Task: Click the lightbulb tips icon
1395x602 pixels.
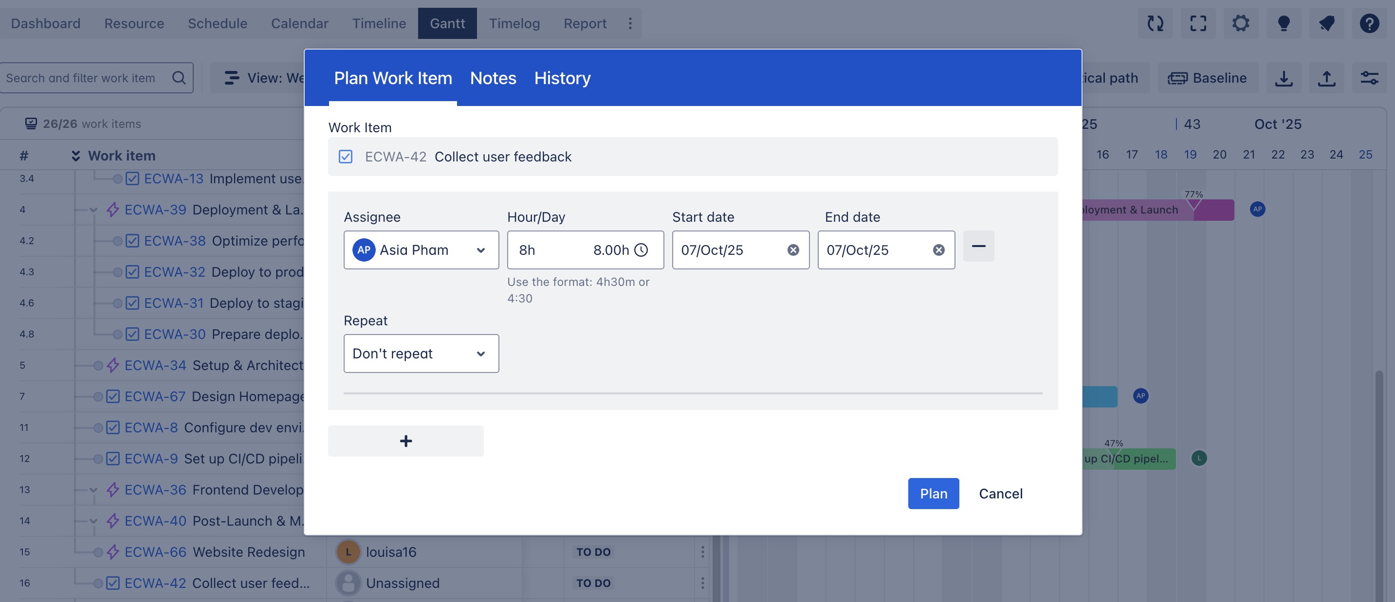Action: pyautogui.click(x=1284, y=23)
